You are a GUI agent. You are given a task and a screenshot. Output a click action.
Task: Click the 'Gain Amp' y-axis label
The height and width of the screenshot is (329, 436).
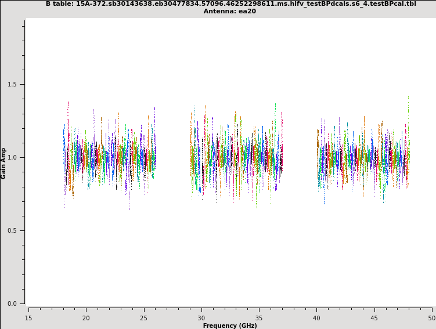(x=3, y=163)
